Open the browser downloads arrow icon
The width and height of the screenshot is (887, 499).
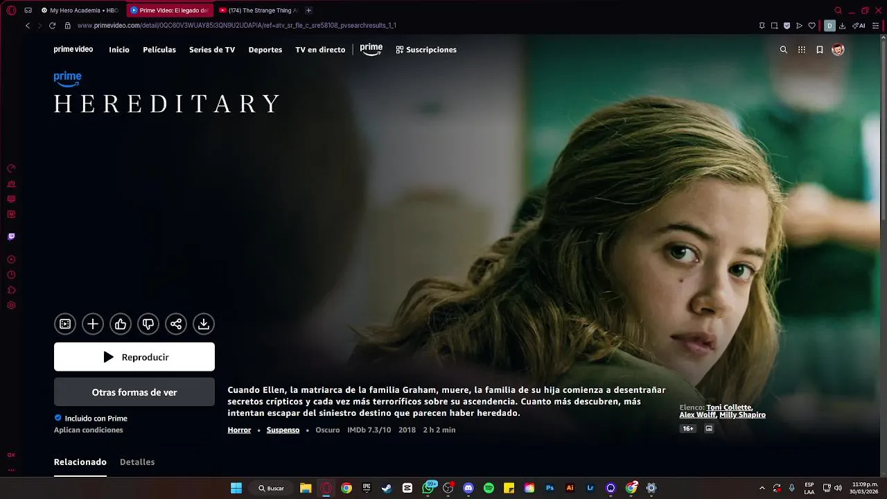pos(842,26)
